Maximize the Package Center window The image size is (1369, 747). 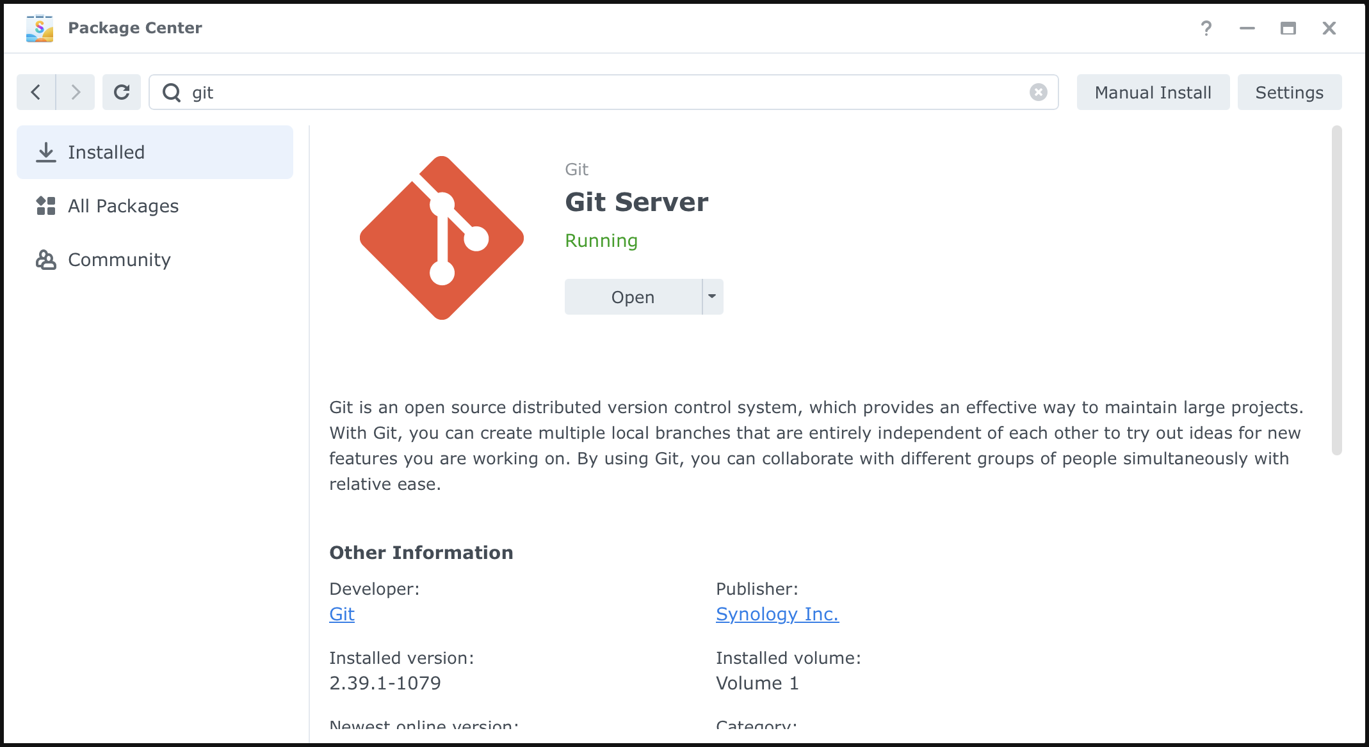click(x=1288, y=28)
